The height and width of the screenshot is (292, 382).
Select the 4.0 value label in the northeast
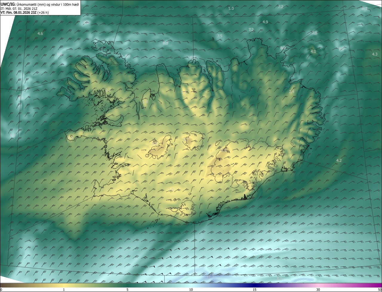tap(313, 52)
